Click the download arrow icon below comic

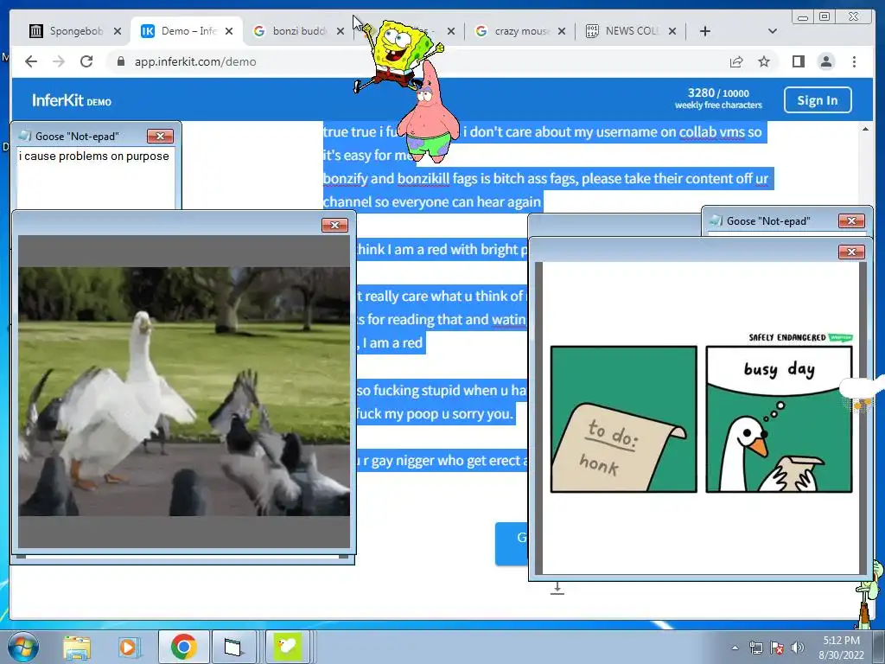pos(557,588)
